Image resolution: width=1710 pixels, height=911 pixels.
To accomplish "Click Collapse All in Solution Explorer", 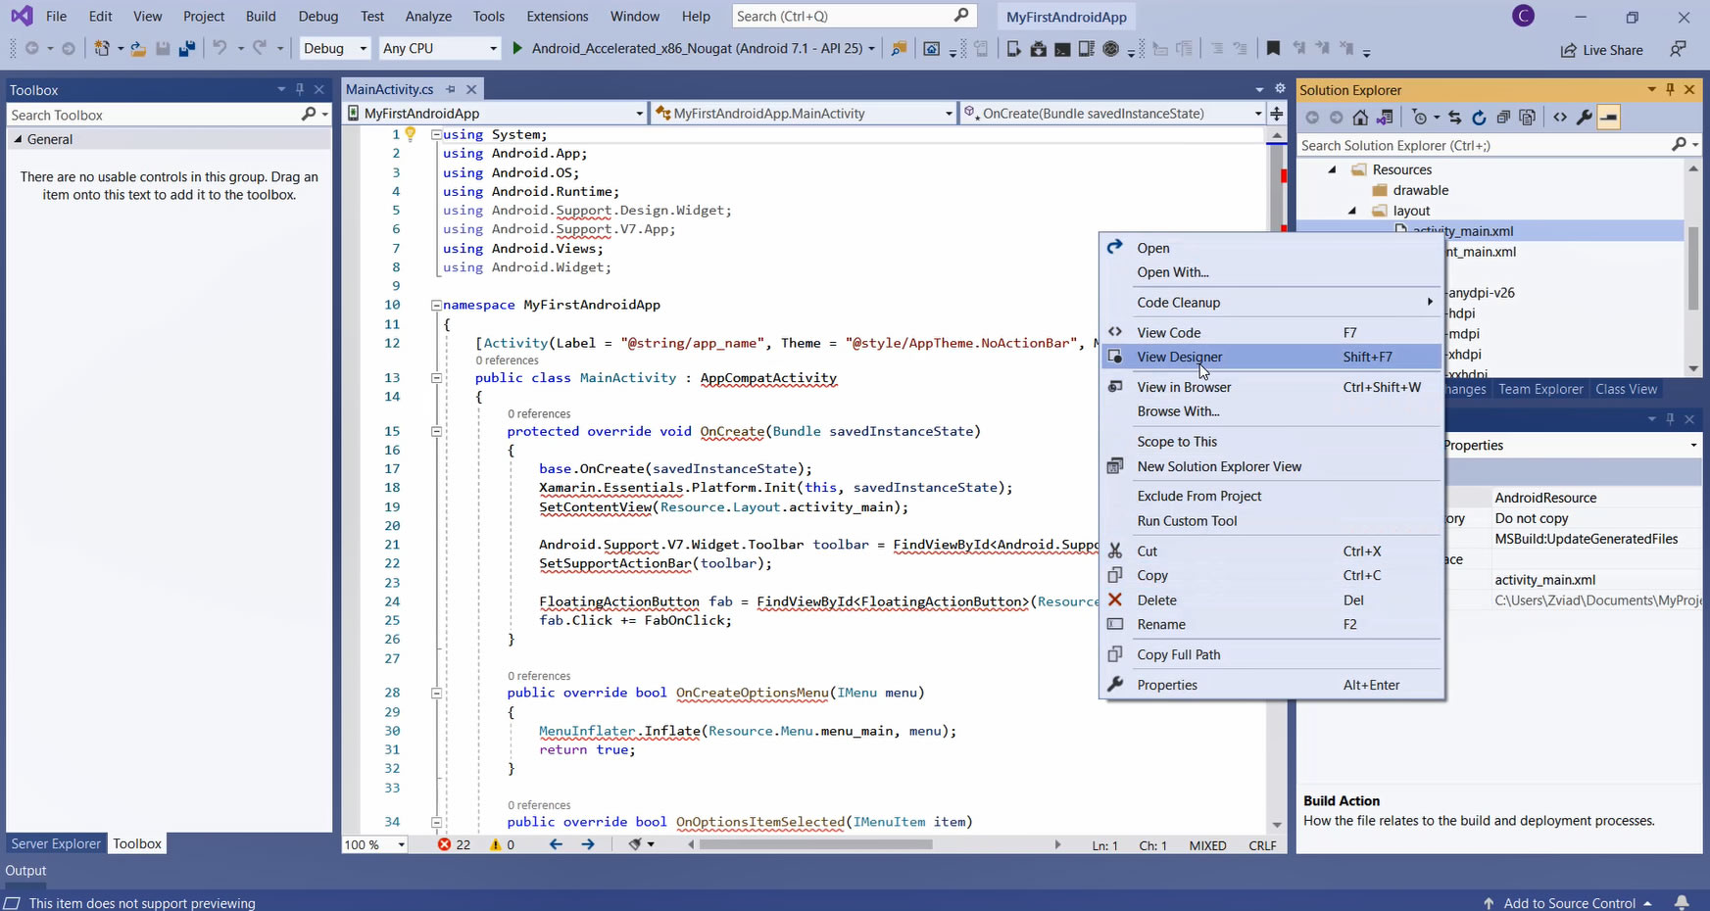I will point(1503,118).
